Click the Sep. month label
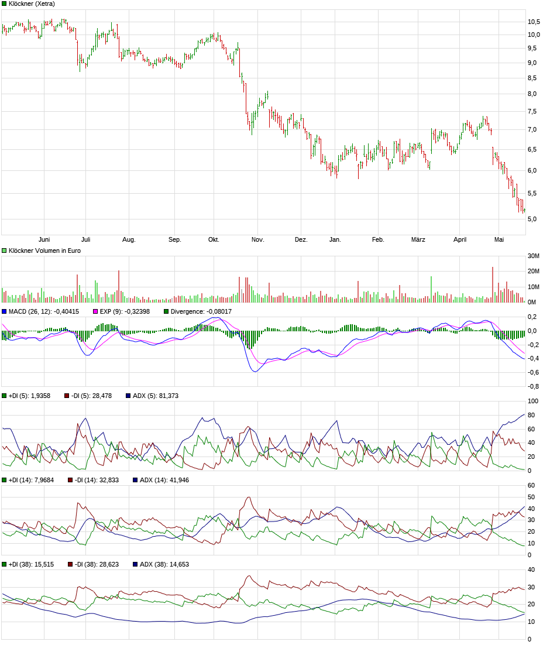The width and height of the screenshot is (550, 645). (x=174, y=239)
